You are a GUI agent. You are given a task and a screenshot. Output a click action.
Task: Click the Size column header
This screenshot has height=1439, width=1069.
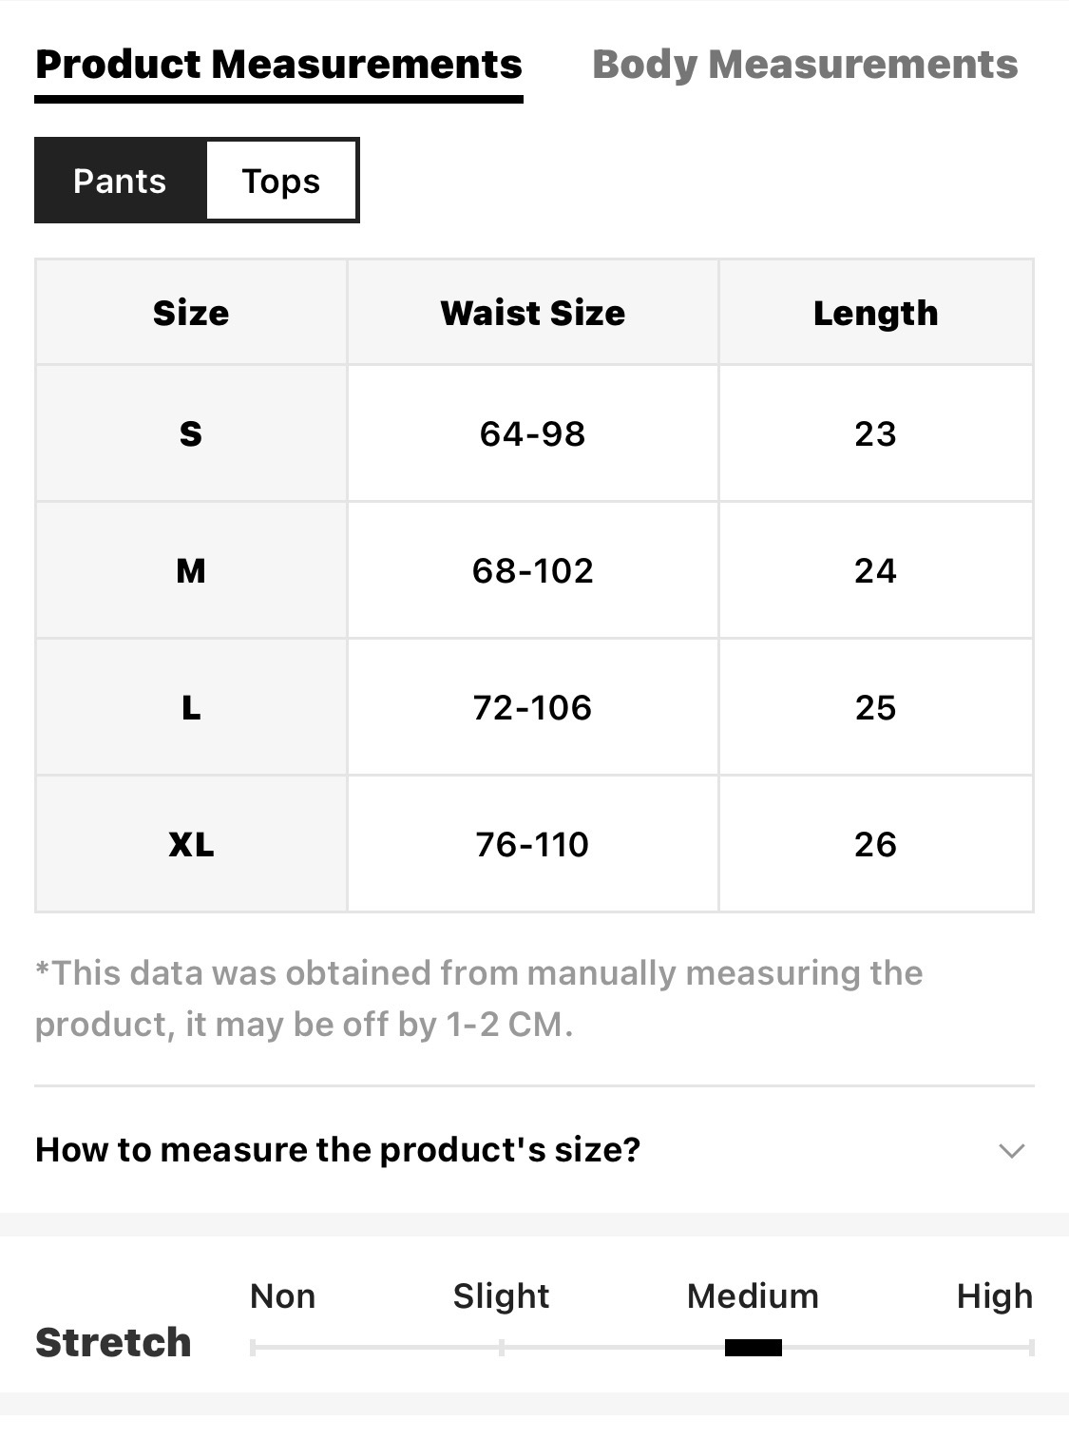click(191, 313)
